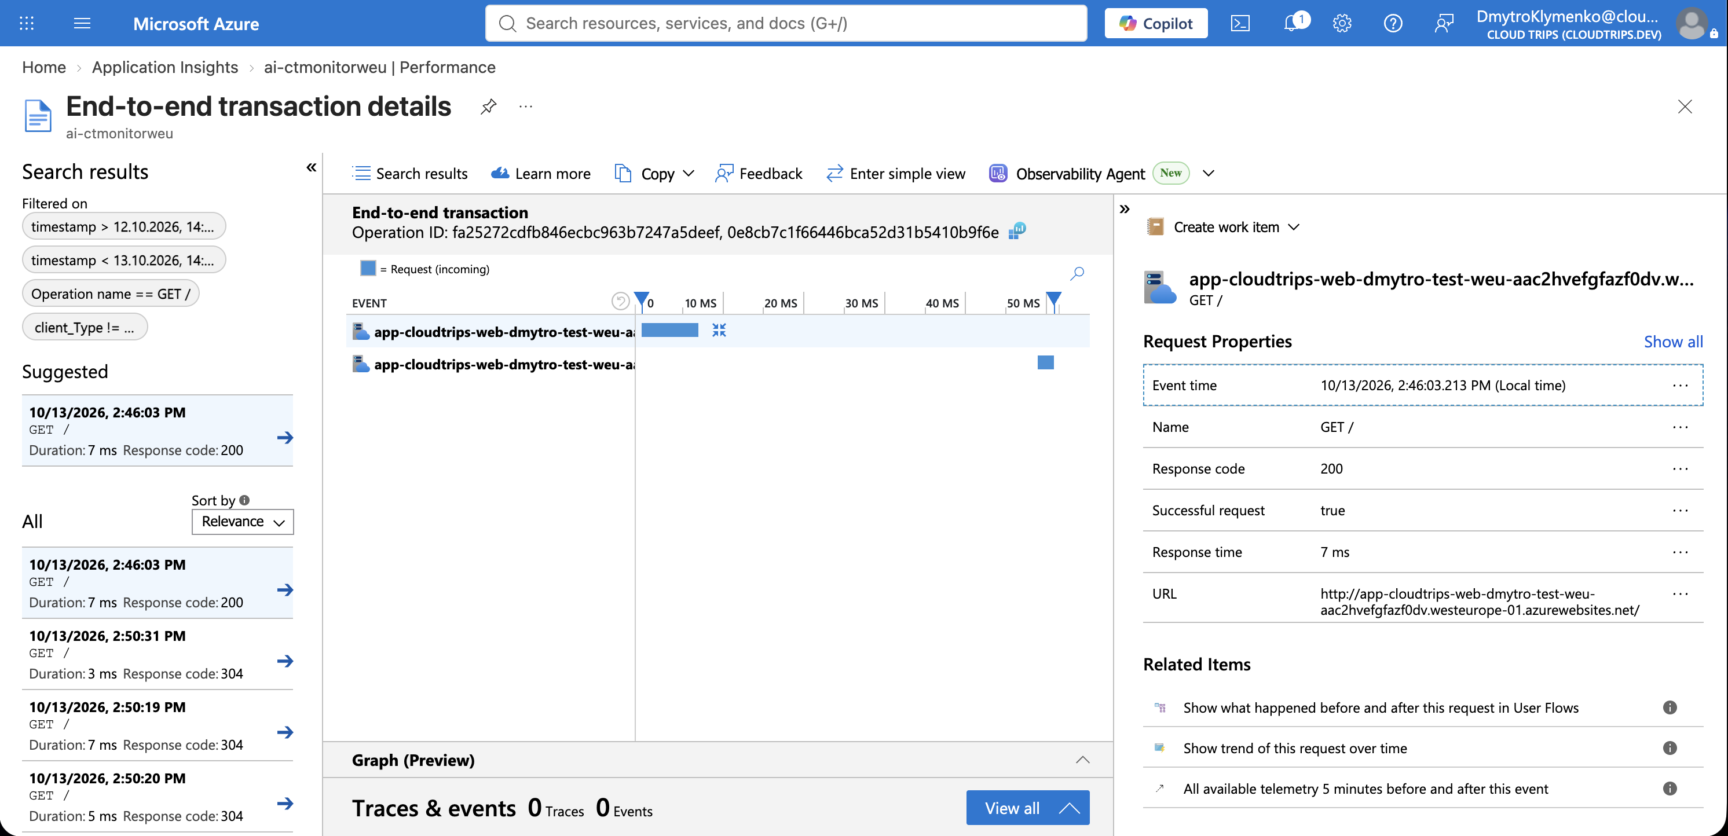This screenshot has width=1728, height=836.
Task: Collapse the Graph (Preview) section
Action: (x=1083, y=760)
